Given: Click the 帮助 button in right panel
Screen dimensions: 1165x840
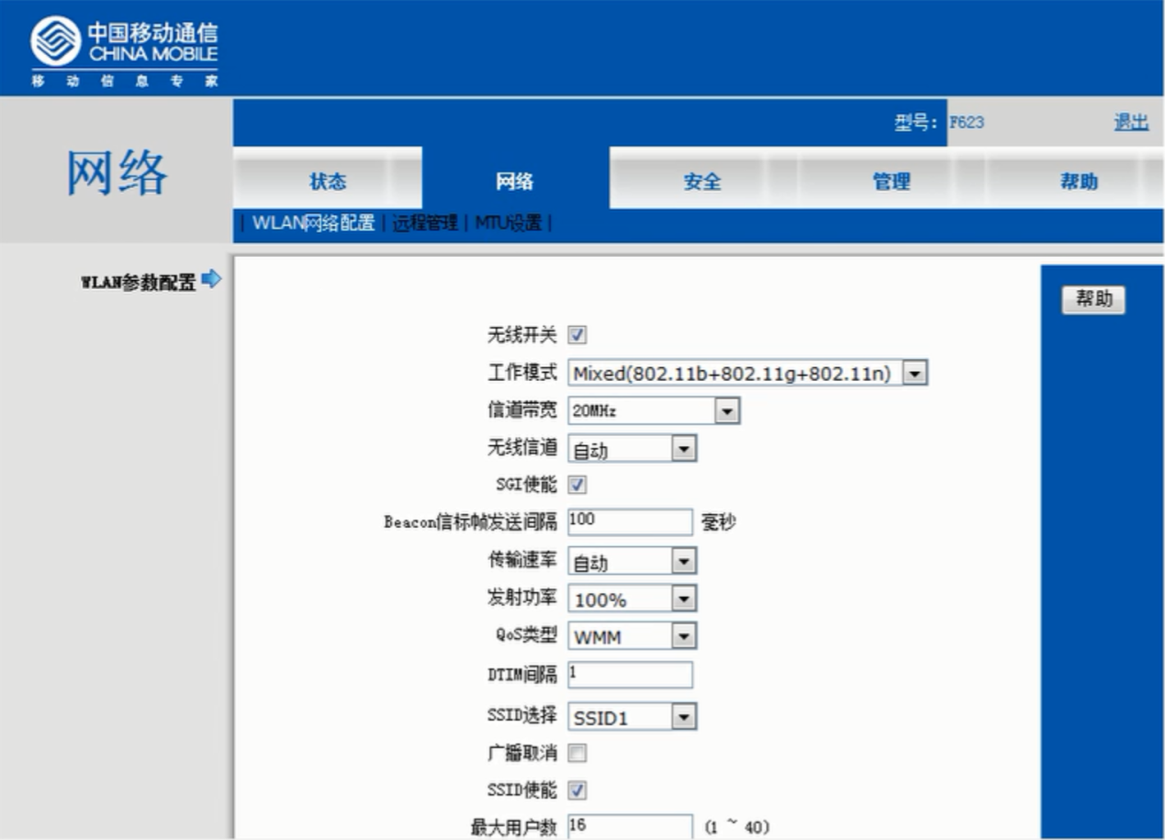Looking at the screenshot, I should pyautogui.click(x=1093, y=299).
